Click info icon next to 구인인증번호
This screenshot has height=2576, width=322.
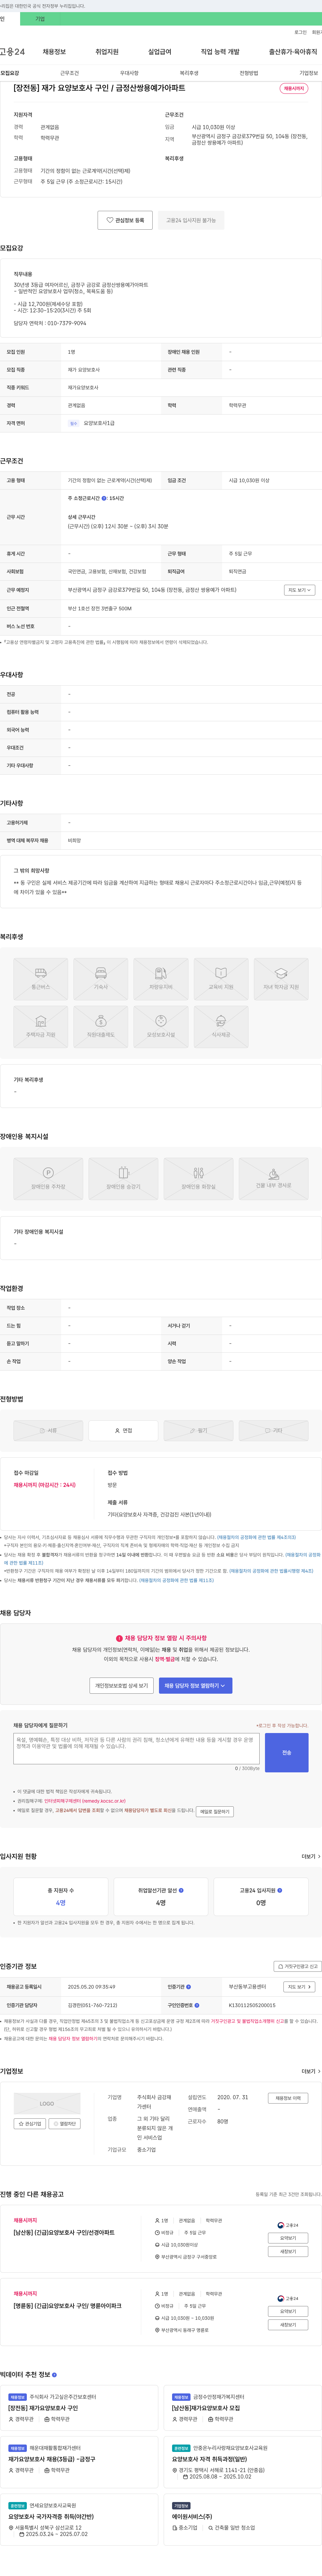coord(197,2005)
